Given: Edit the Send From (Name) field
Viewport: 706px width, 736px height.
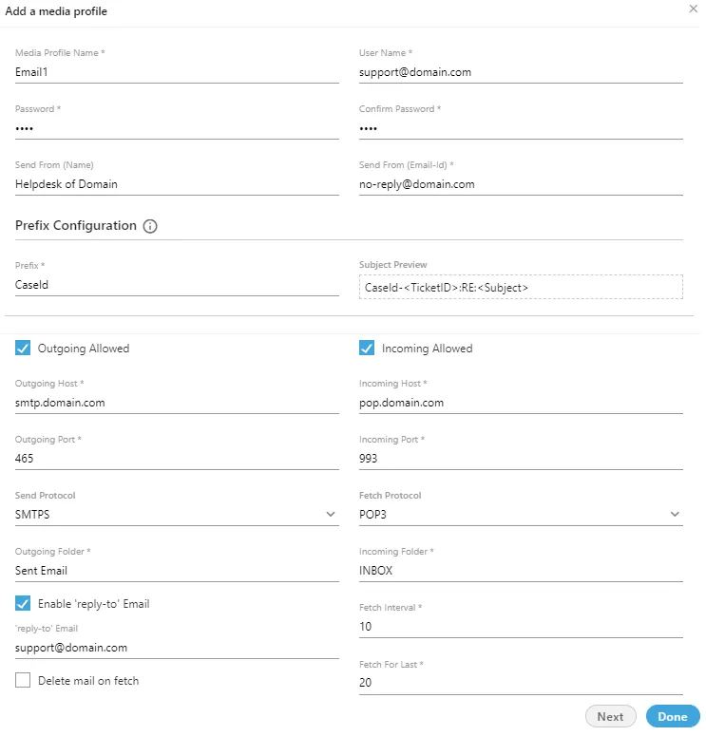Looking at the screenshot, I should tap(177, 184).
